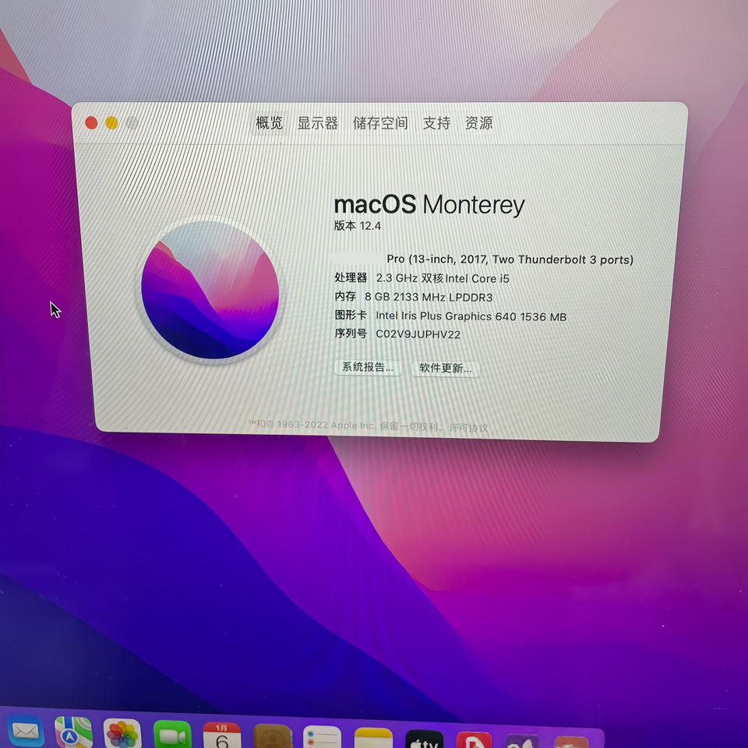The height and width of the screenshot is (748, 748).
Task: Show the 资源 tab
Action: [478, 123]
